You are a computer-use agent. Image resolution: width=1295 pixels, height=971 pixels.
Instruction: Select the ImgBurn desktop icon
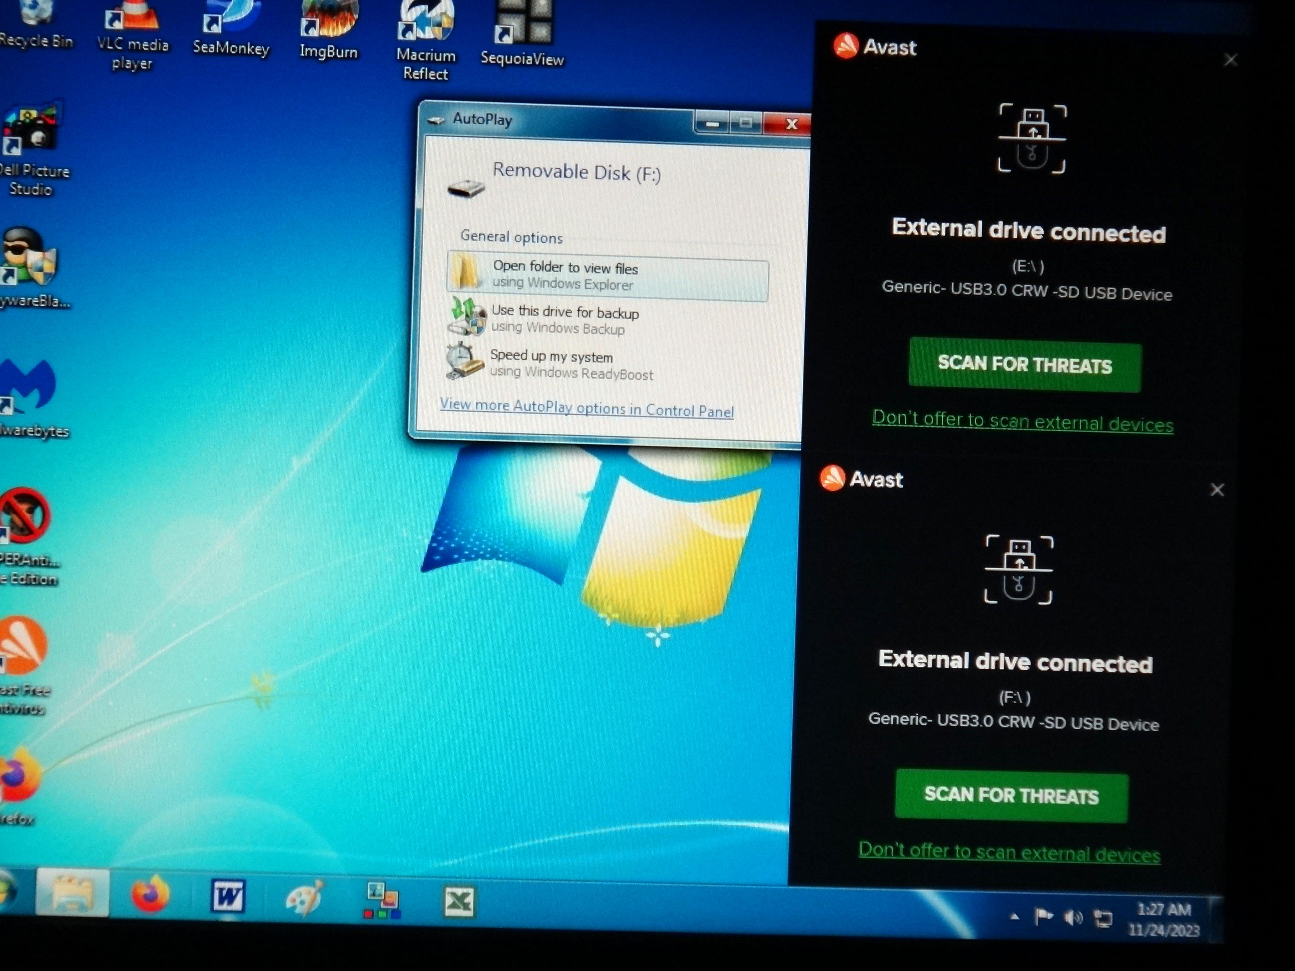tap(328, 30)
